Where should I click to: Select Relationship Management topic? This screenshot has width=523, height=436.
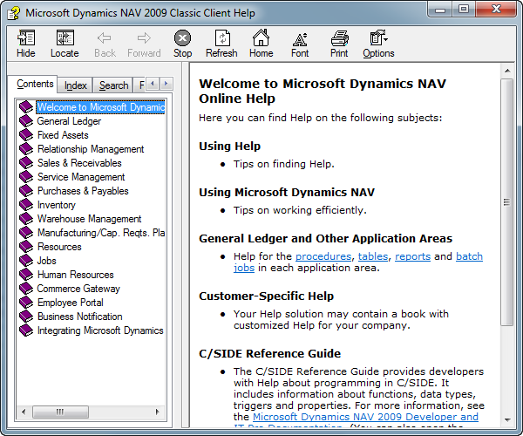[91, 149]
